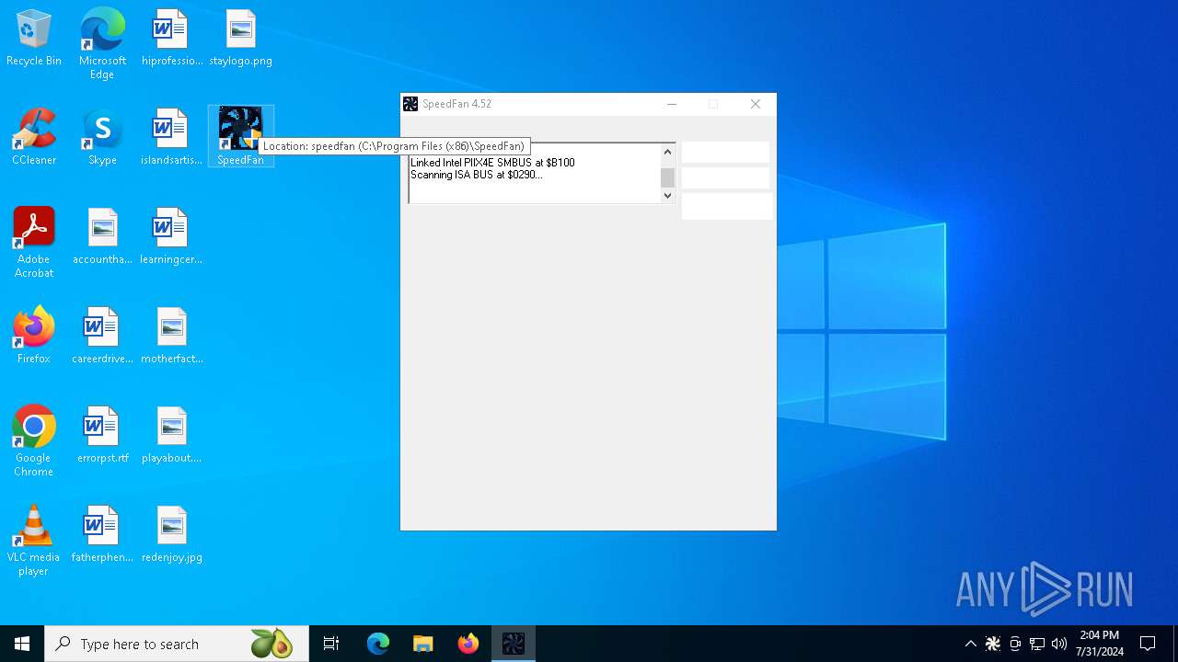This screenshot has height=662, width=1178.
Task: Switch to SpeedFan via its taskbar button
Action: coord(514,644)
